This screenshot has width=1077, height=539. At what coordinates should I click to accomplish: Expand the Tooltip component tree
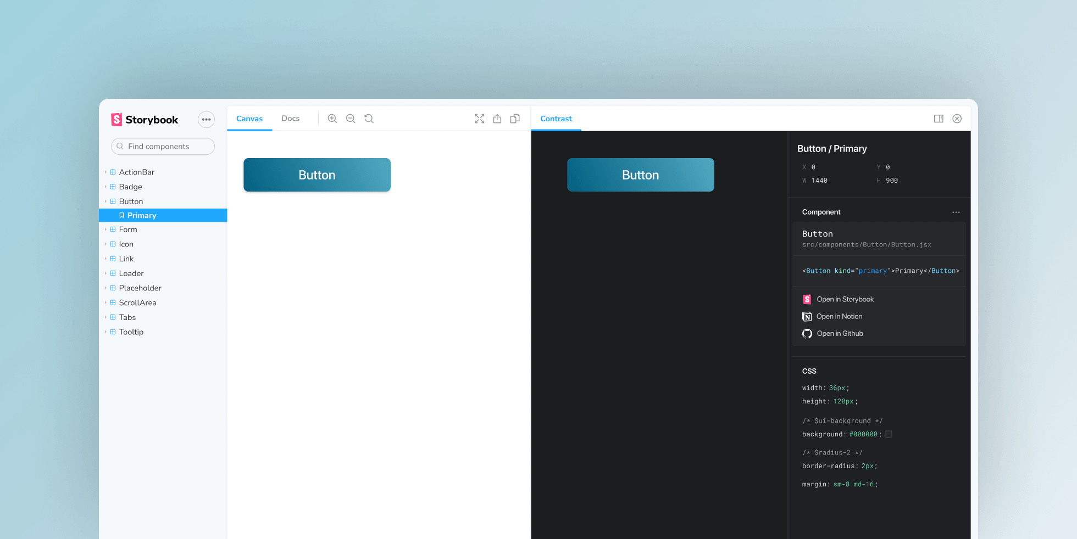coord(107,332)
